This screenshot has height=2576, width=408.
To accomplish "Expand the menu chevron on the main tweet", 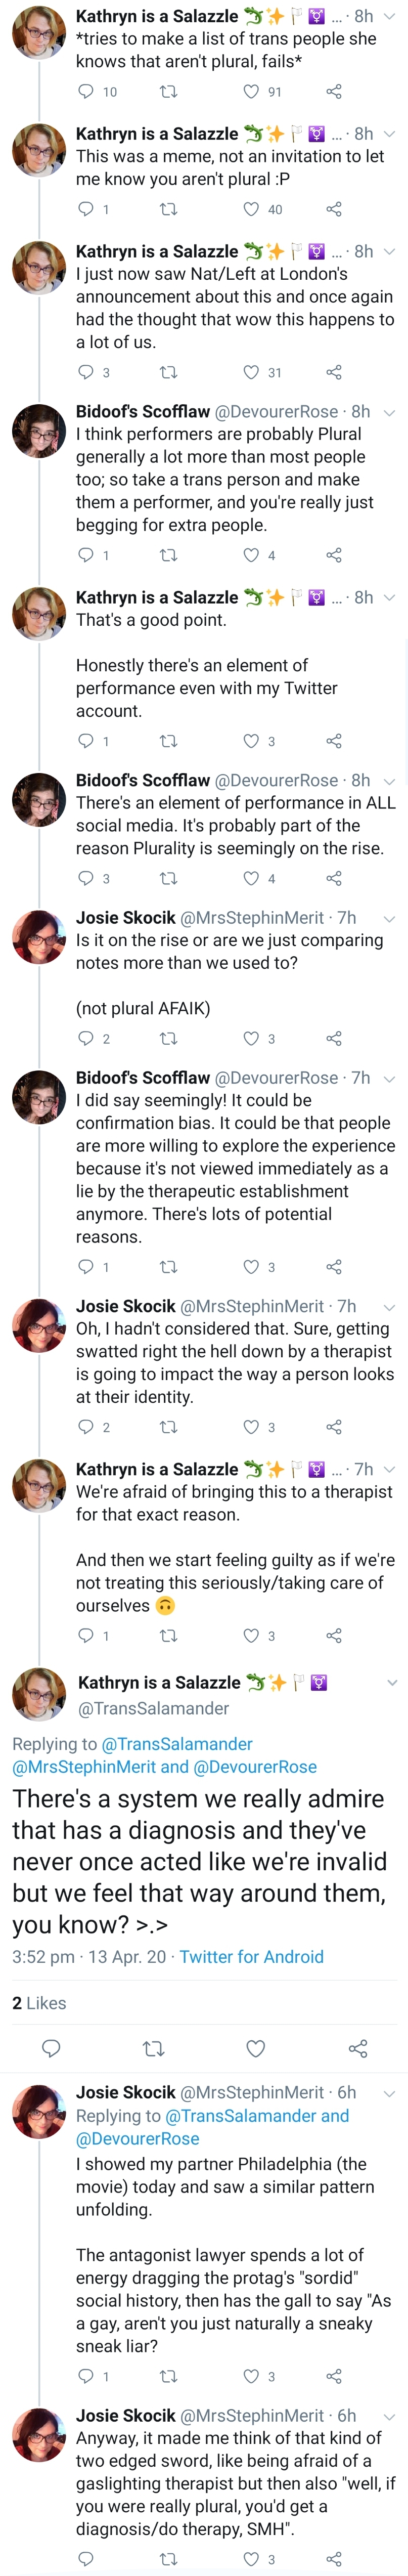I will (392, 1682).
